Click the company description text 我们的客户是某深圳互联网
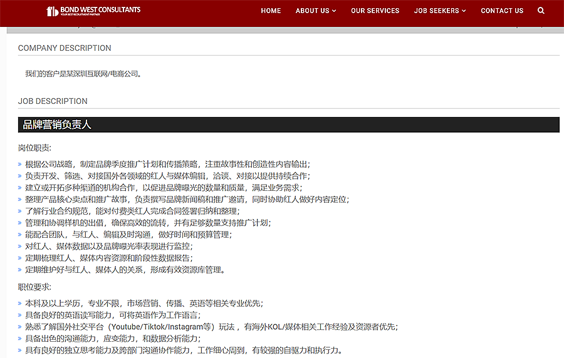The width and height of the screenshot is (564, 358). click(x=84, y=74)
